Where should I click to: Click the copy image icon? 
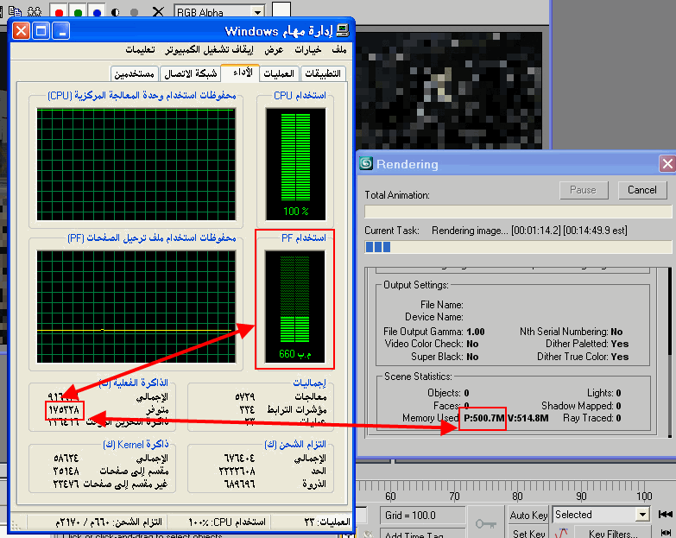tap(15, 11)
